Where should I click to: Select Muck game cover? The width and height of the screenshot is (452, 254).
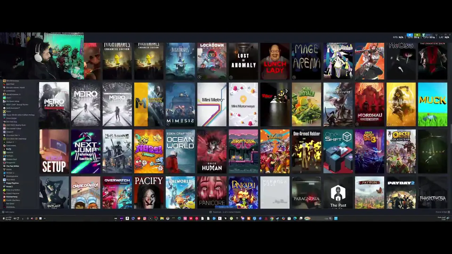433,104
